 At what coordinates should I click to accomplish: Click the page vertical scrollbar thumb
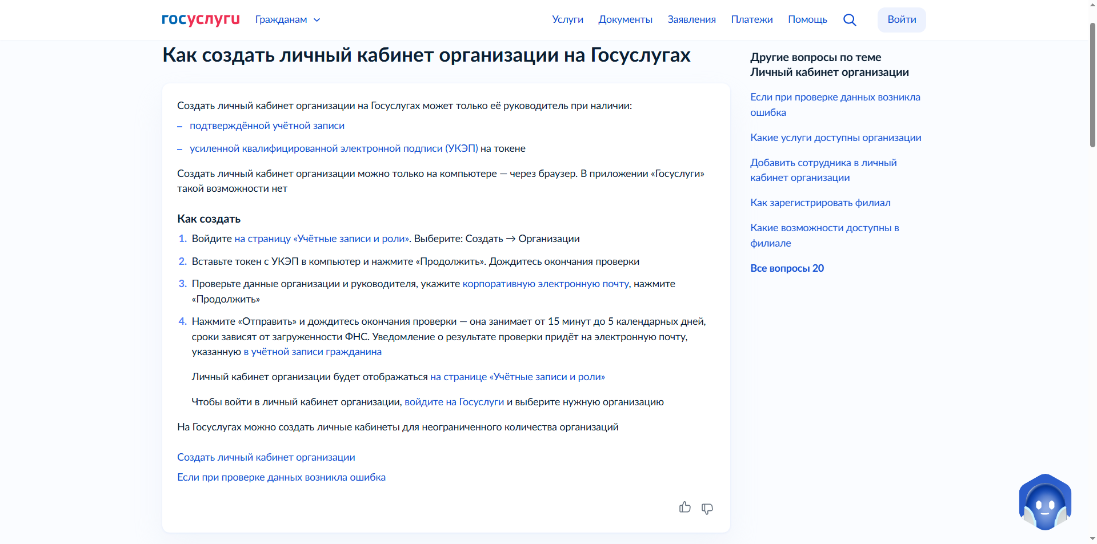click(1092, 86)
